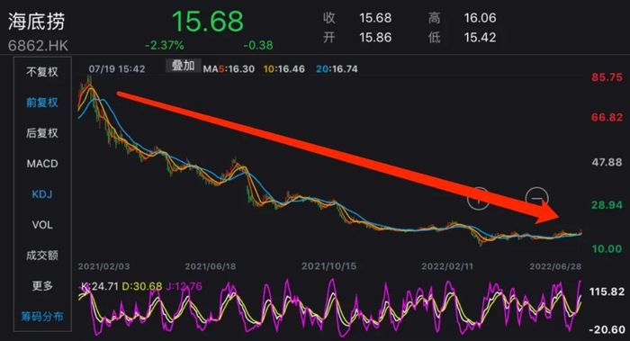Screen dimensions: 630x341
Task: Switch indicator to KDJ
Action: 42,194
